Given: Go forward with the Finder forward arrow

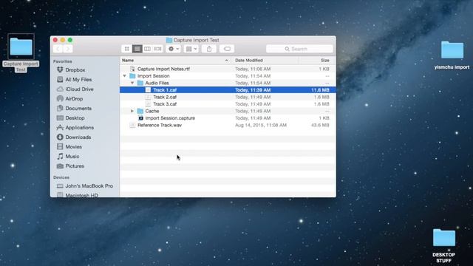Looking at the screenshot, I should tap(68, 49).
